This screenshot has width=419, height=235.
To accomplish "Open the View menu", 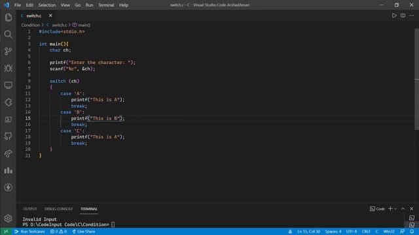I will 65,5.
